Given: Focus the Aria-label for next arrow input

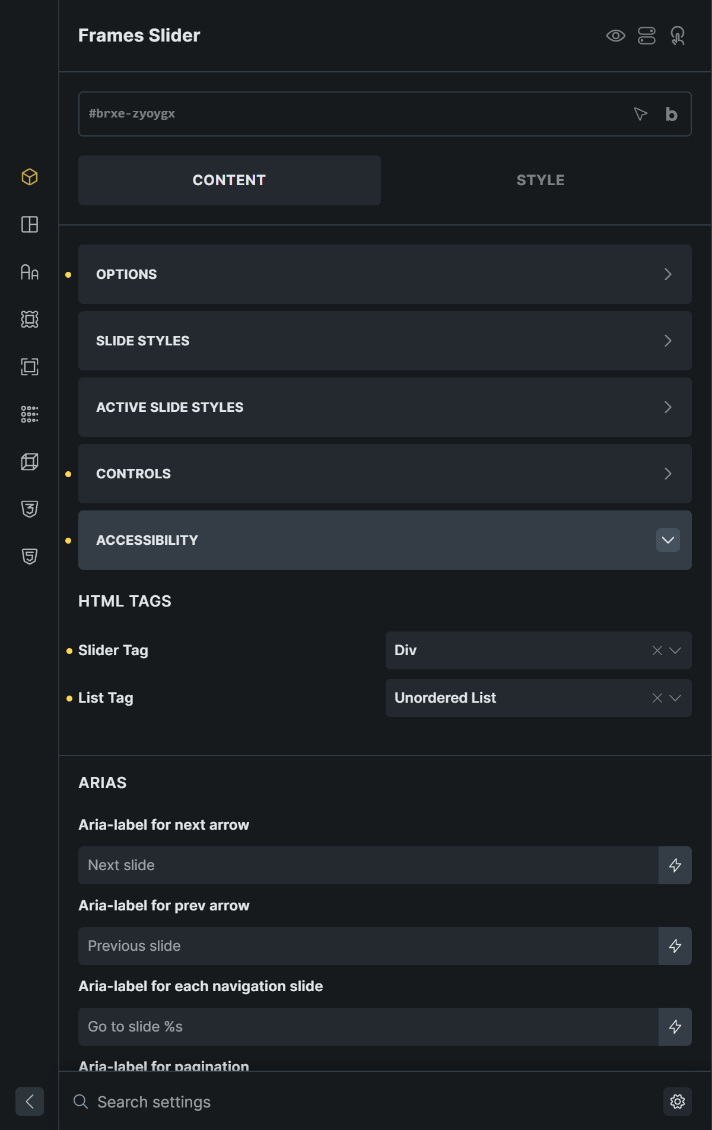Looking at the screenshot, I should click(x=368, y=865).
